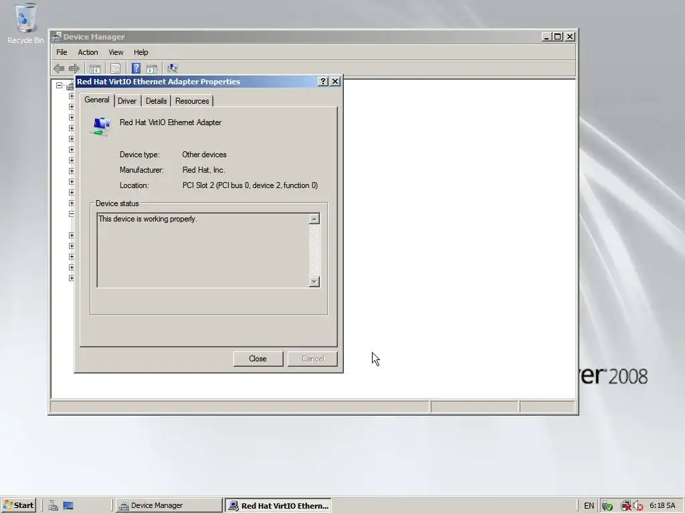Switch to the Details tab
Viewport: 685px width, 514px height.
(156, 101)
